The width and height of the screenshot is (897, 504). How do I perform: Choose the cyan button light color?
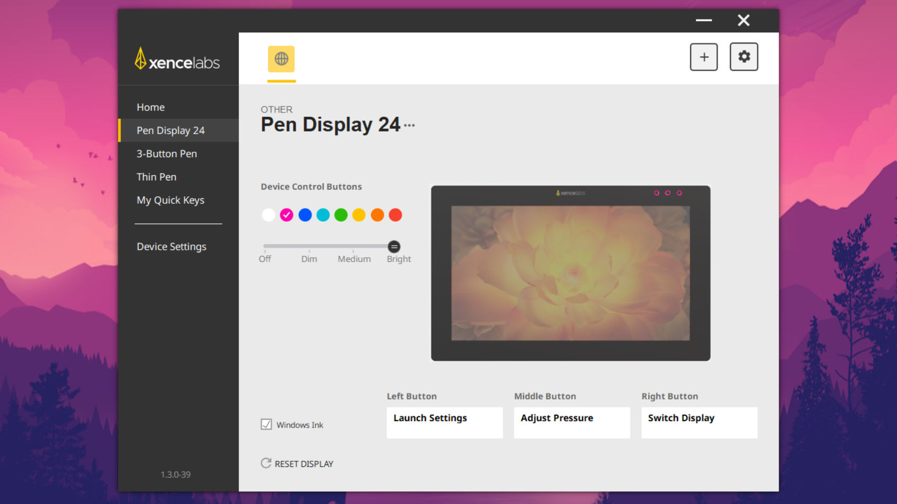tap(323, 215)
